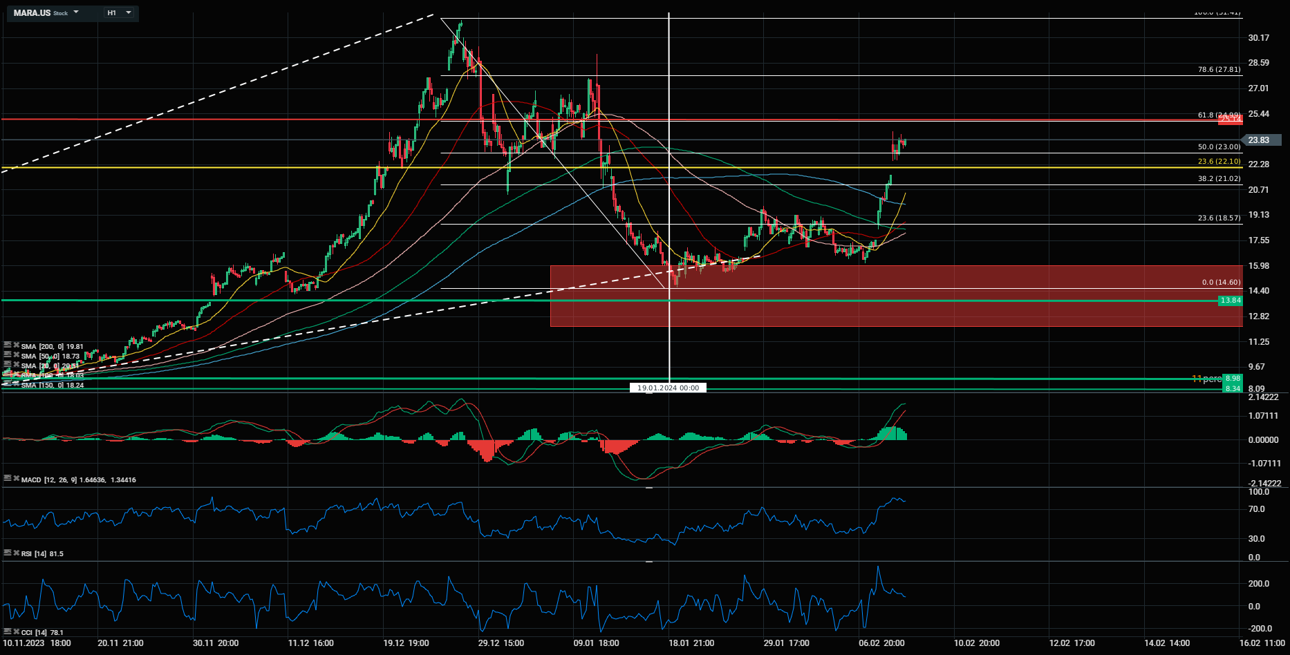Open settings icon for RSI indicator
1290x655 pixels.
8,553
